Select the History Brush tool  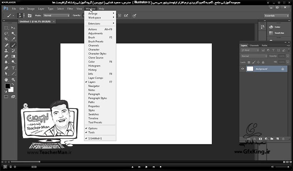pos(13,50)
